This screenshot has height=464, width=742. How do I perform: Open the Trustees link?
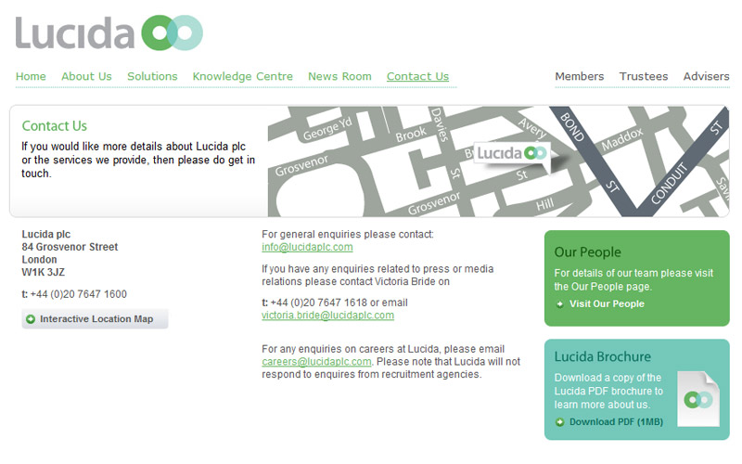(x=644, y=76)
